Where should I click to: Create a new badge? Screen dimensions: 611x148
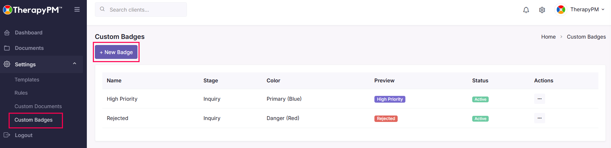pos(116,52)
